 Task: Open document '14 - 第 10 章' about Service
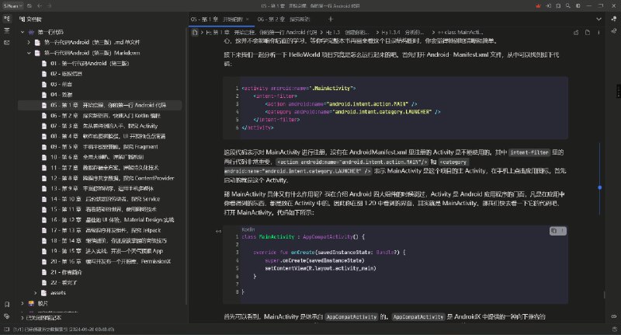pos(100,199)
